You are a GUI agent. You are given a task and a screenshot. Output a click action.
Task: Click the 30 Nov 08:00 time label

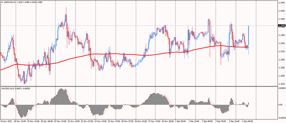coord(168,121)
